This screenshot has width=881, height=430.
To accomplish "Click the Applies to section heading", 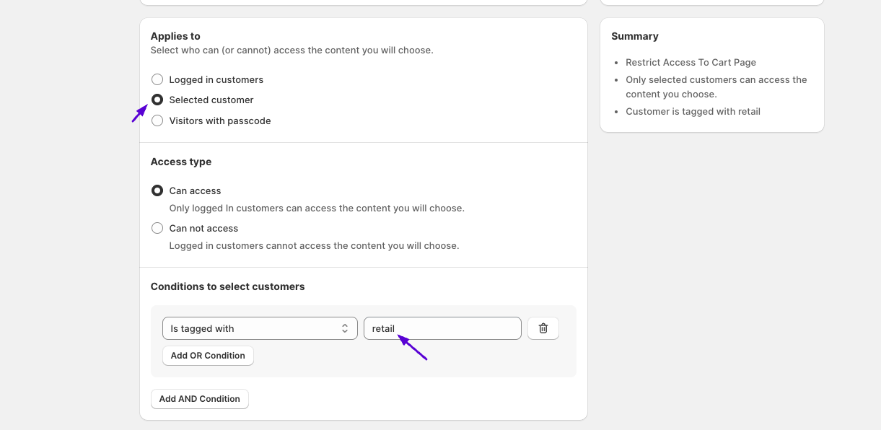I will [x=175, y=36].
